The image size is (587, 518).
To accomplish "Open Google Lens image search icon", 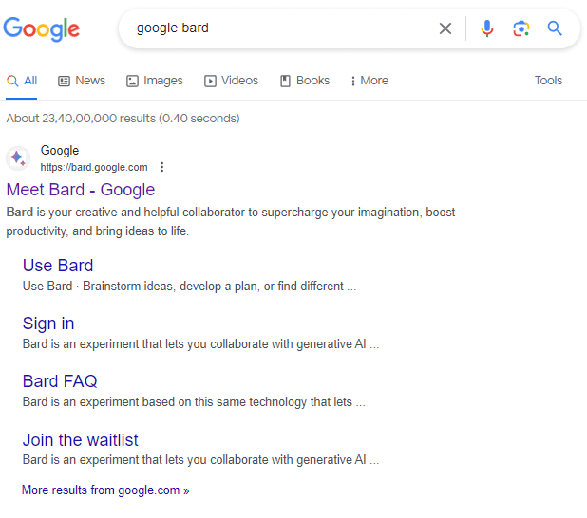I will click(521, 28).
